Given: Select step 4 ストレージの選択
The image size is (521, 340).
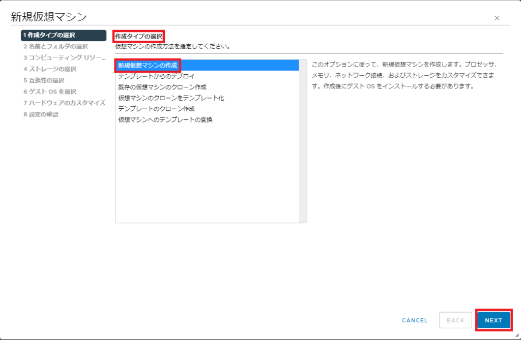Looking at the screenshot, I should click(x=50, y=69).
